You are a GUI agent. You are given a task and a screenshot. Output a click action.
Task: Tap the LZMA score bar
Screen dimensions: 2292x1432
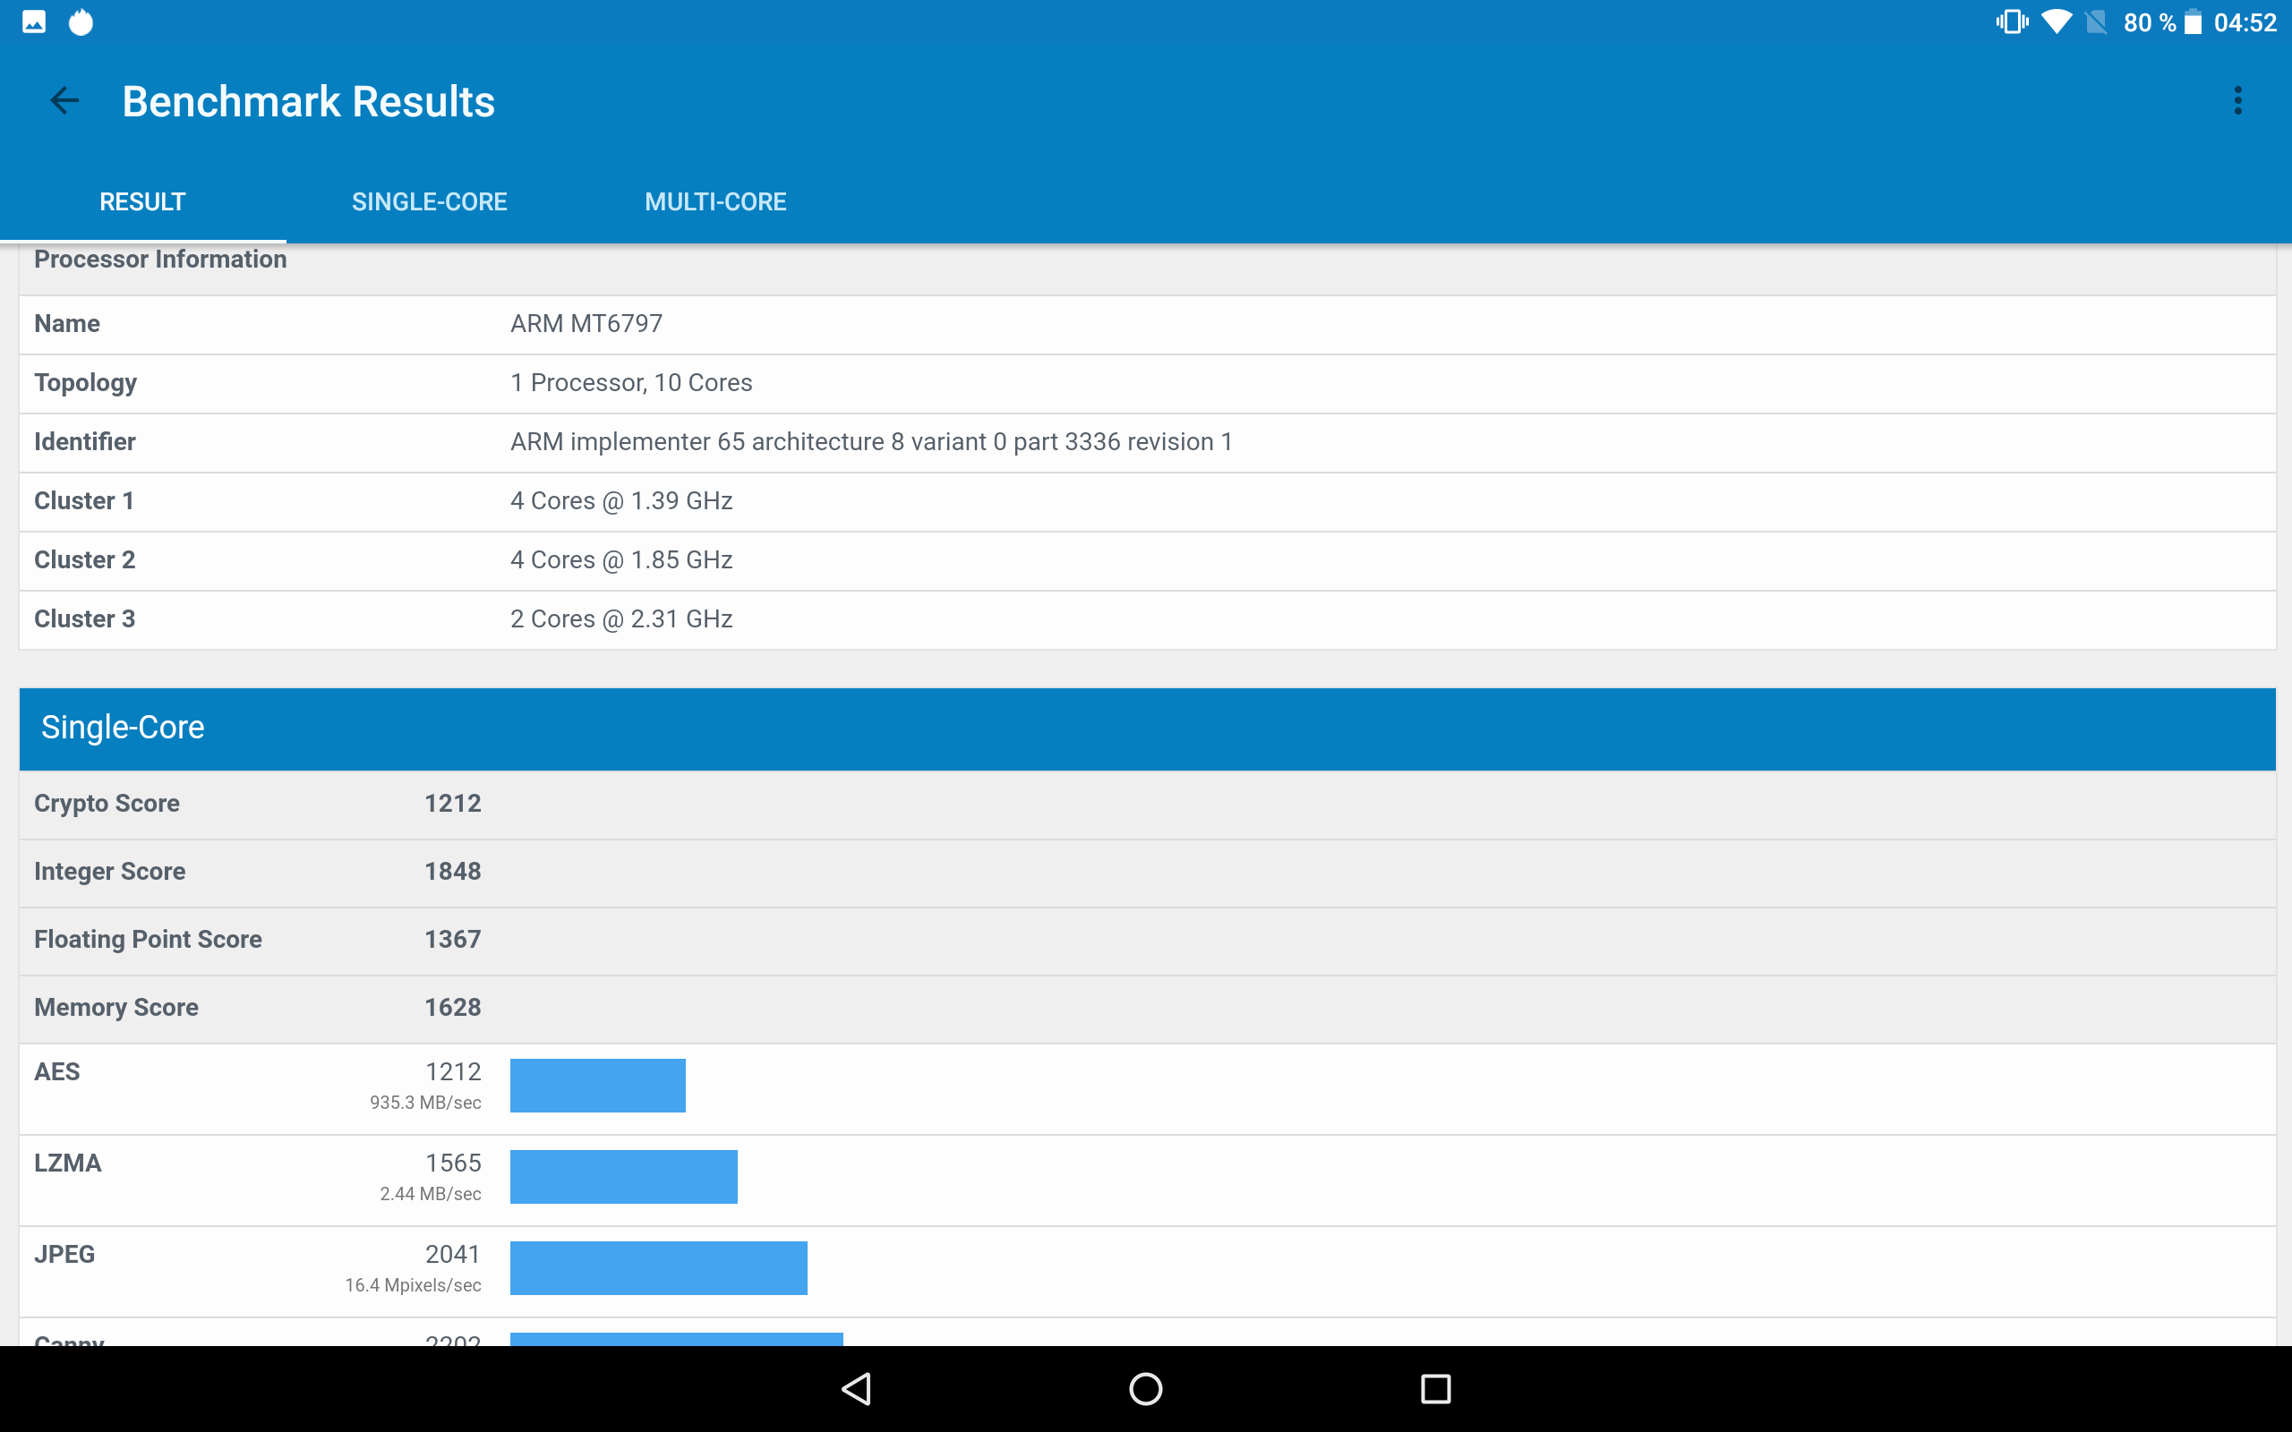point(623,1176)
